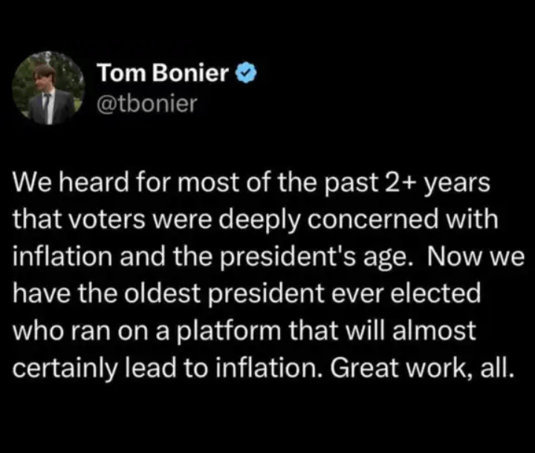Click the word "almost" ending the fifth line

pyautogui.click(x=434, y=330)
